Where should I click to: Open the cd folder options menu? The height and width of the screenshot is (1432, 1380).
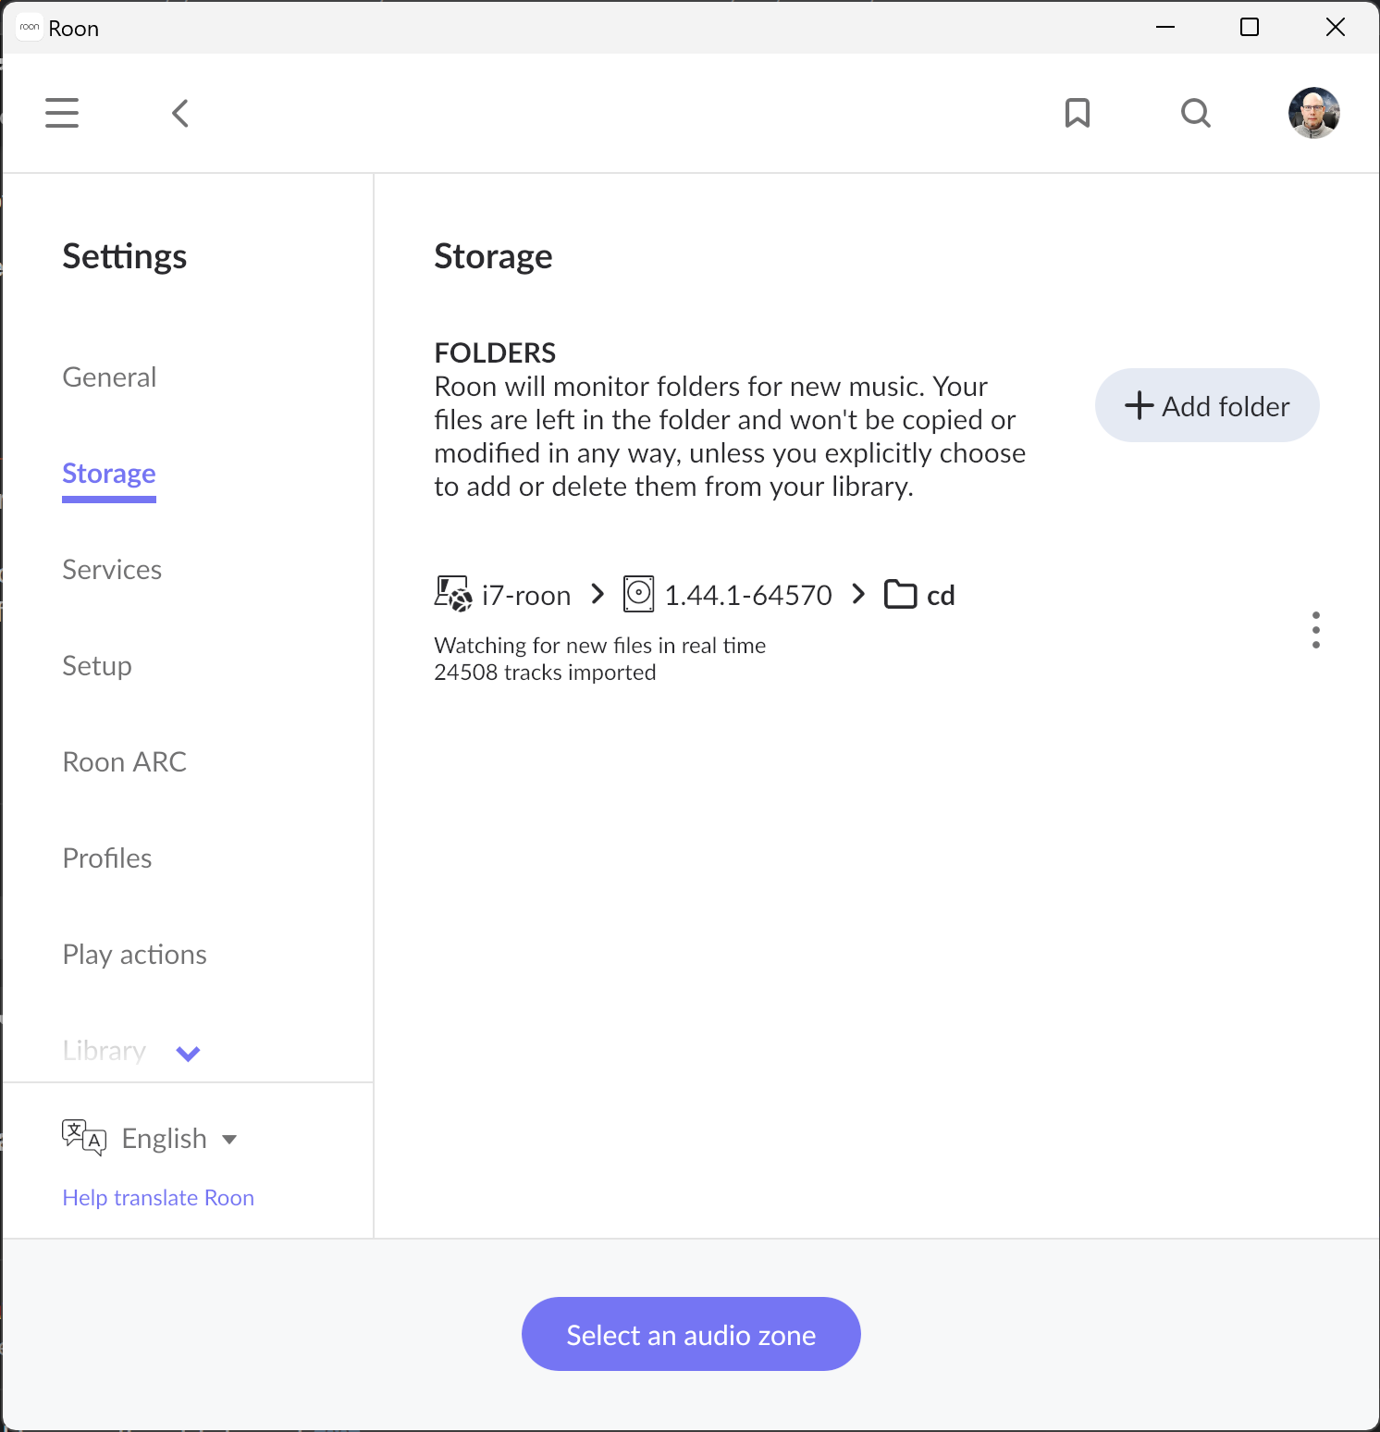click(x=1316, y=630)
